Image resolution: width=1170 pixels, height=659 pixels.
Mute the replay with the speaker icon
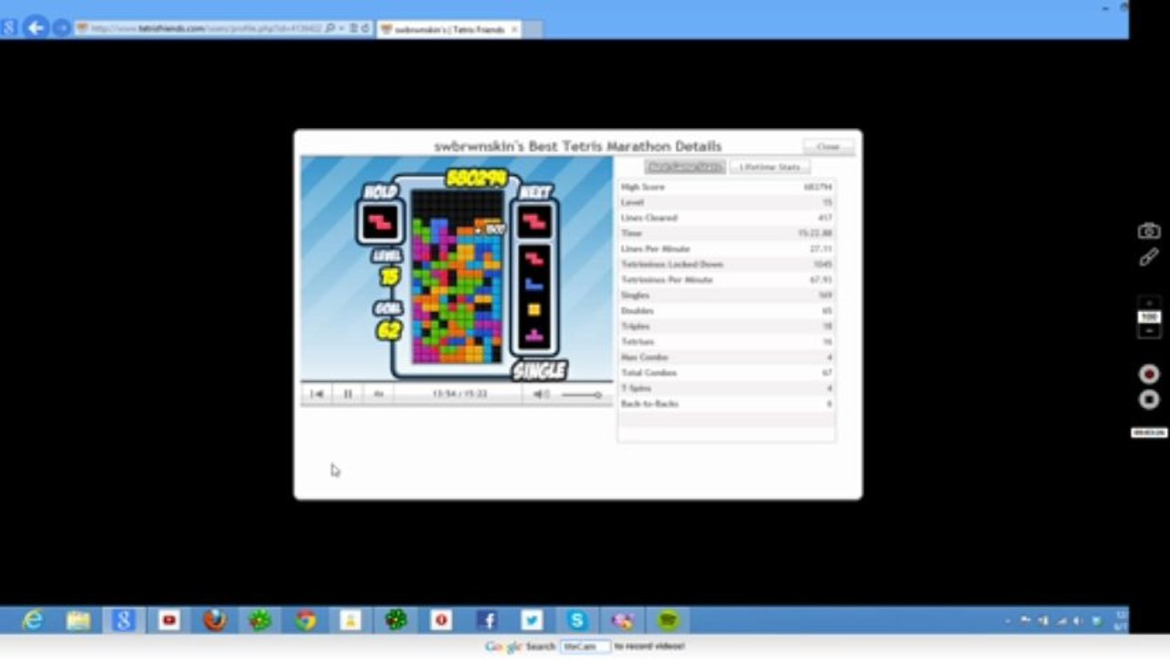(541, 394)
